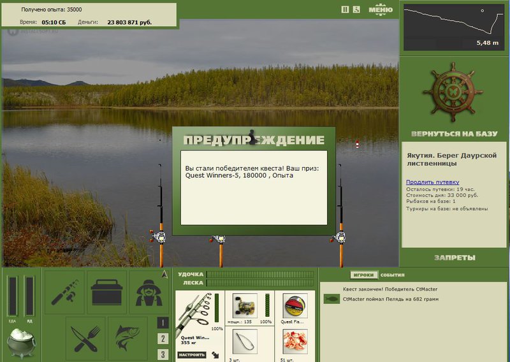The height and width of the screenshot is (362, 510).
Task: Click the rod condition bar in the rod slot
Action: pos(217,308)
